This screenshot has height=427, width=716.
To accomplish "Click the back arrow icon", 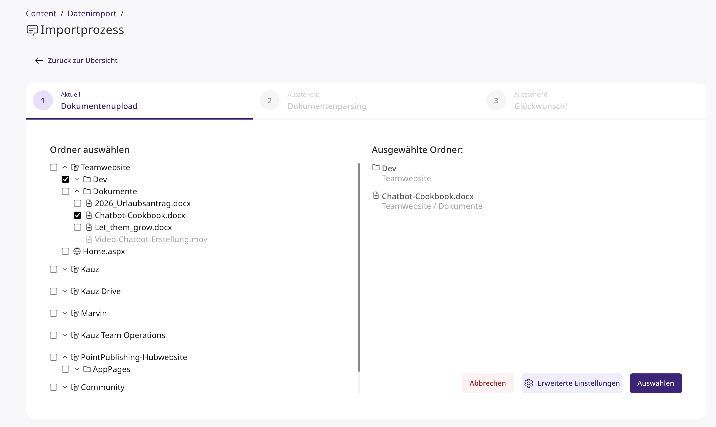I will click(x=39, y=61).
